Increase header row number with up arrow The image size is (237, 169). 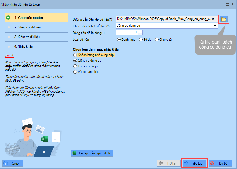click(x=140, y=31)
